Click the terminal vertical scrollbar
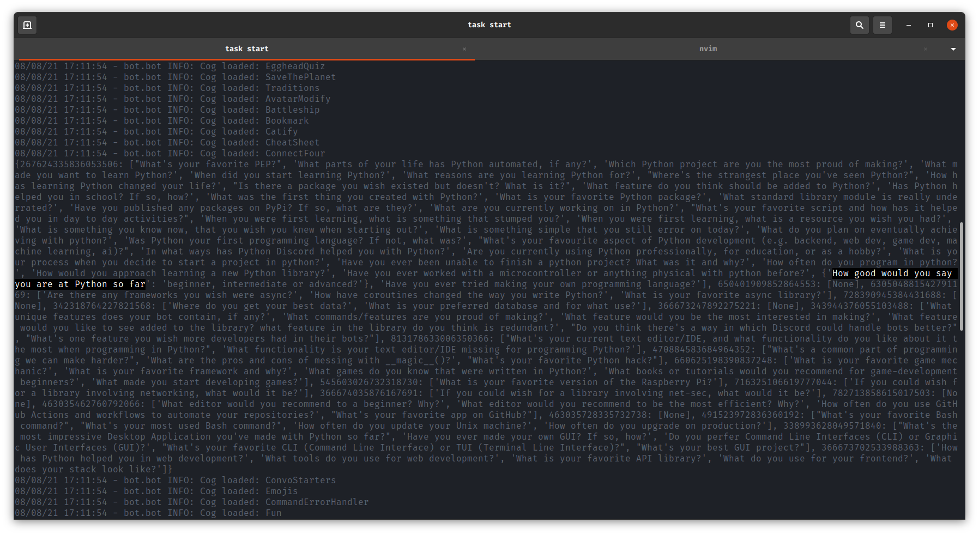Image resolution: width=979 pixels, height=535 pixels. pyautogui.click(x=962, y=276)
